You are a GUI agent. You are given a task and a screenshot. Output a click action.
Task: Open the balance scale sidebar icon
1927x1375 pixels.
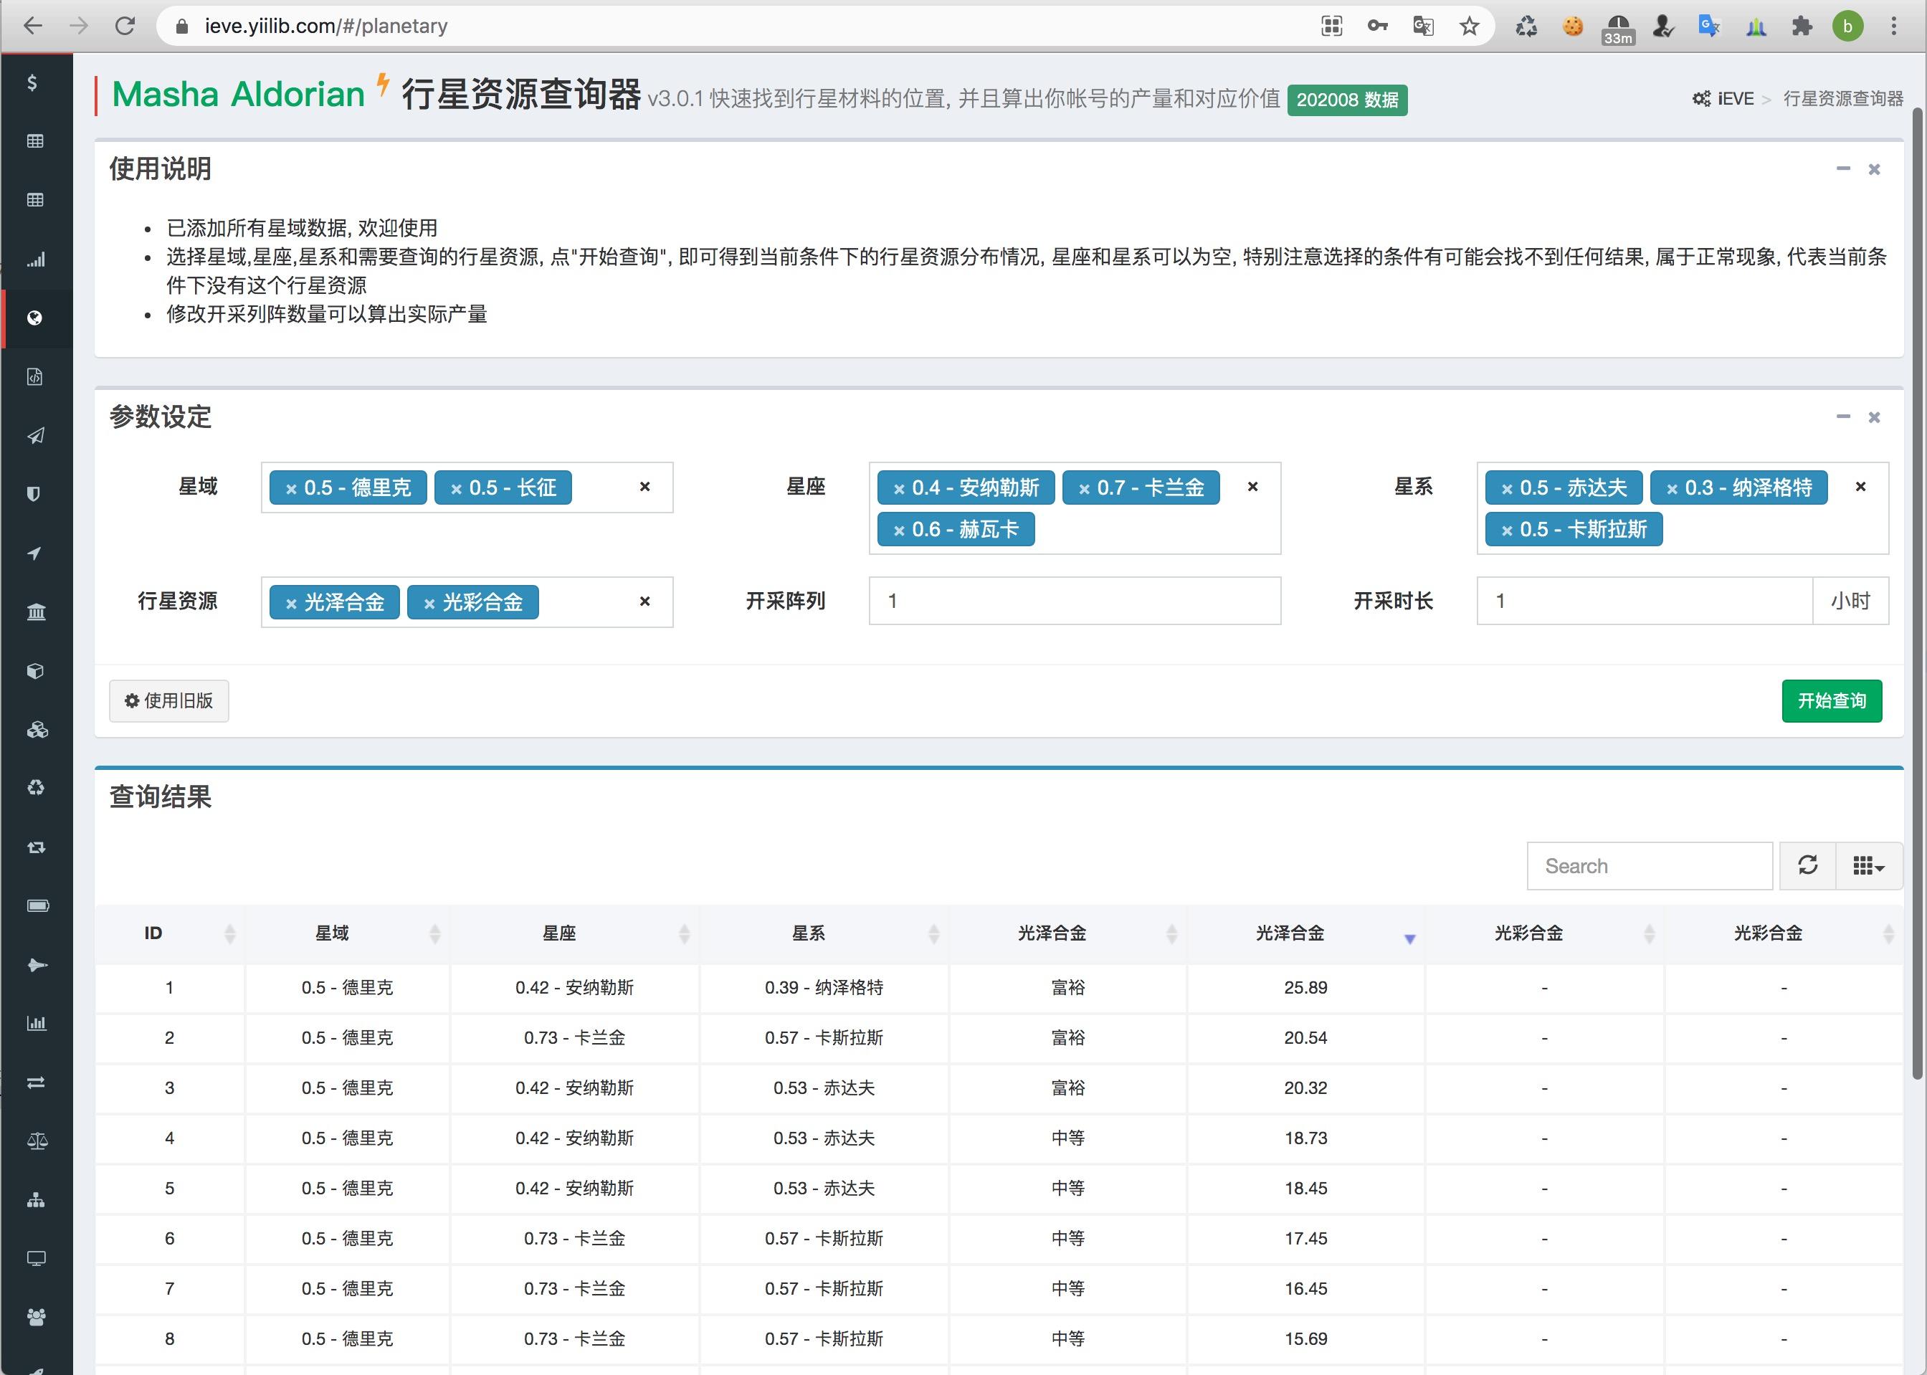(x=37, y=1141)
